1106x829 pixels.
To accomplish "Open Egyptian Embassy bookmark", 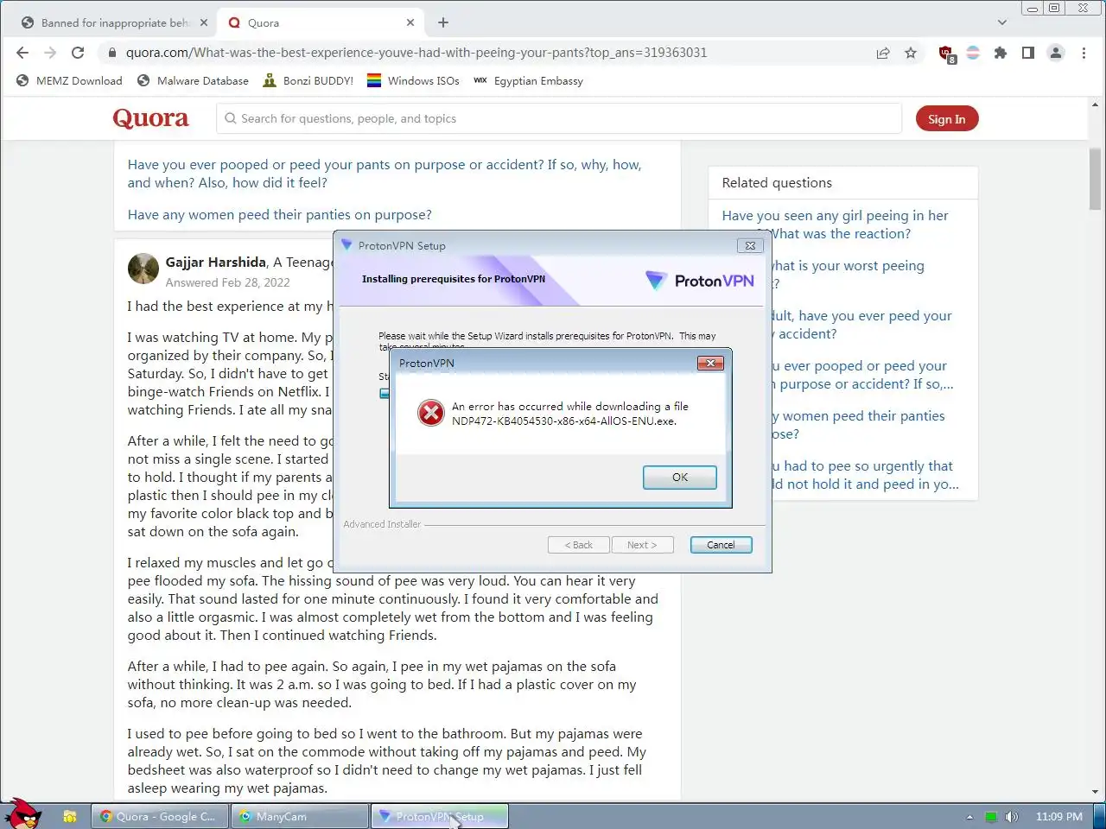I will (x=528, y=81).
